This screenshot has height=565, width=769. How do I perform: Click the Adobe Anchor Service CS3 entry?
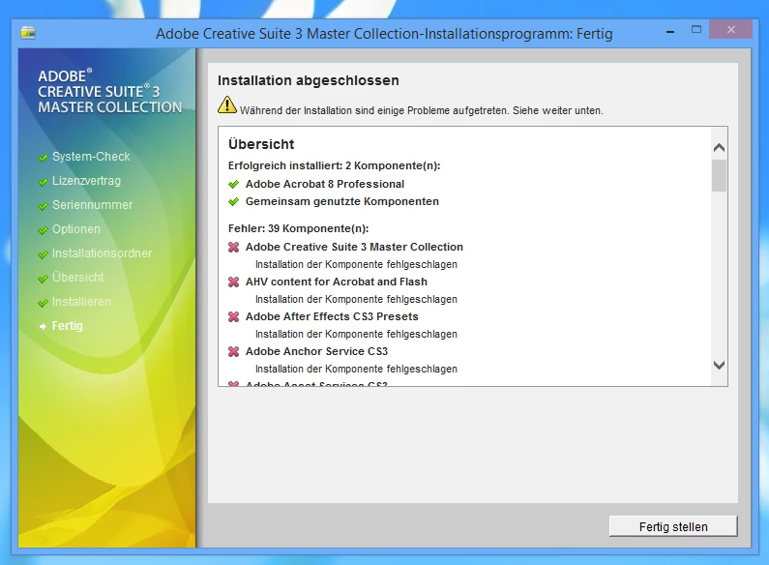point(317,351)
